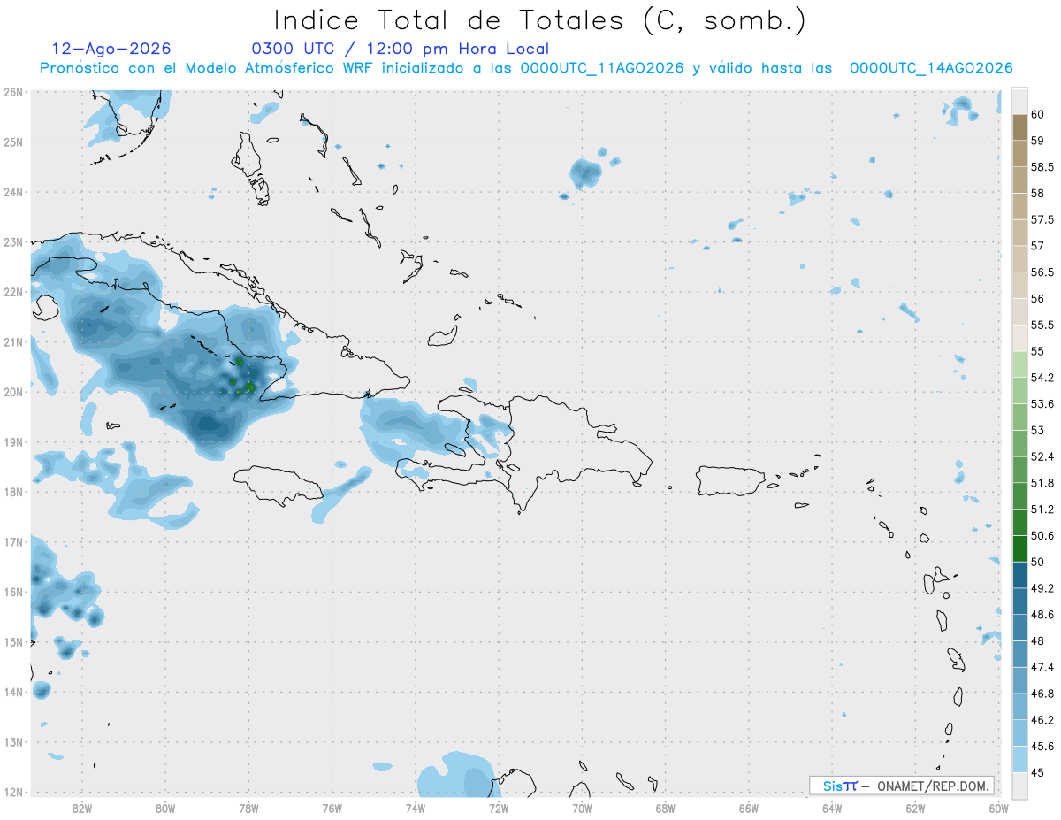
Task: Click longitude label "64W"
Action: click(832, 808)
